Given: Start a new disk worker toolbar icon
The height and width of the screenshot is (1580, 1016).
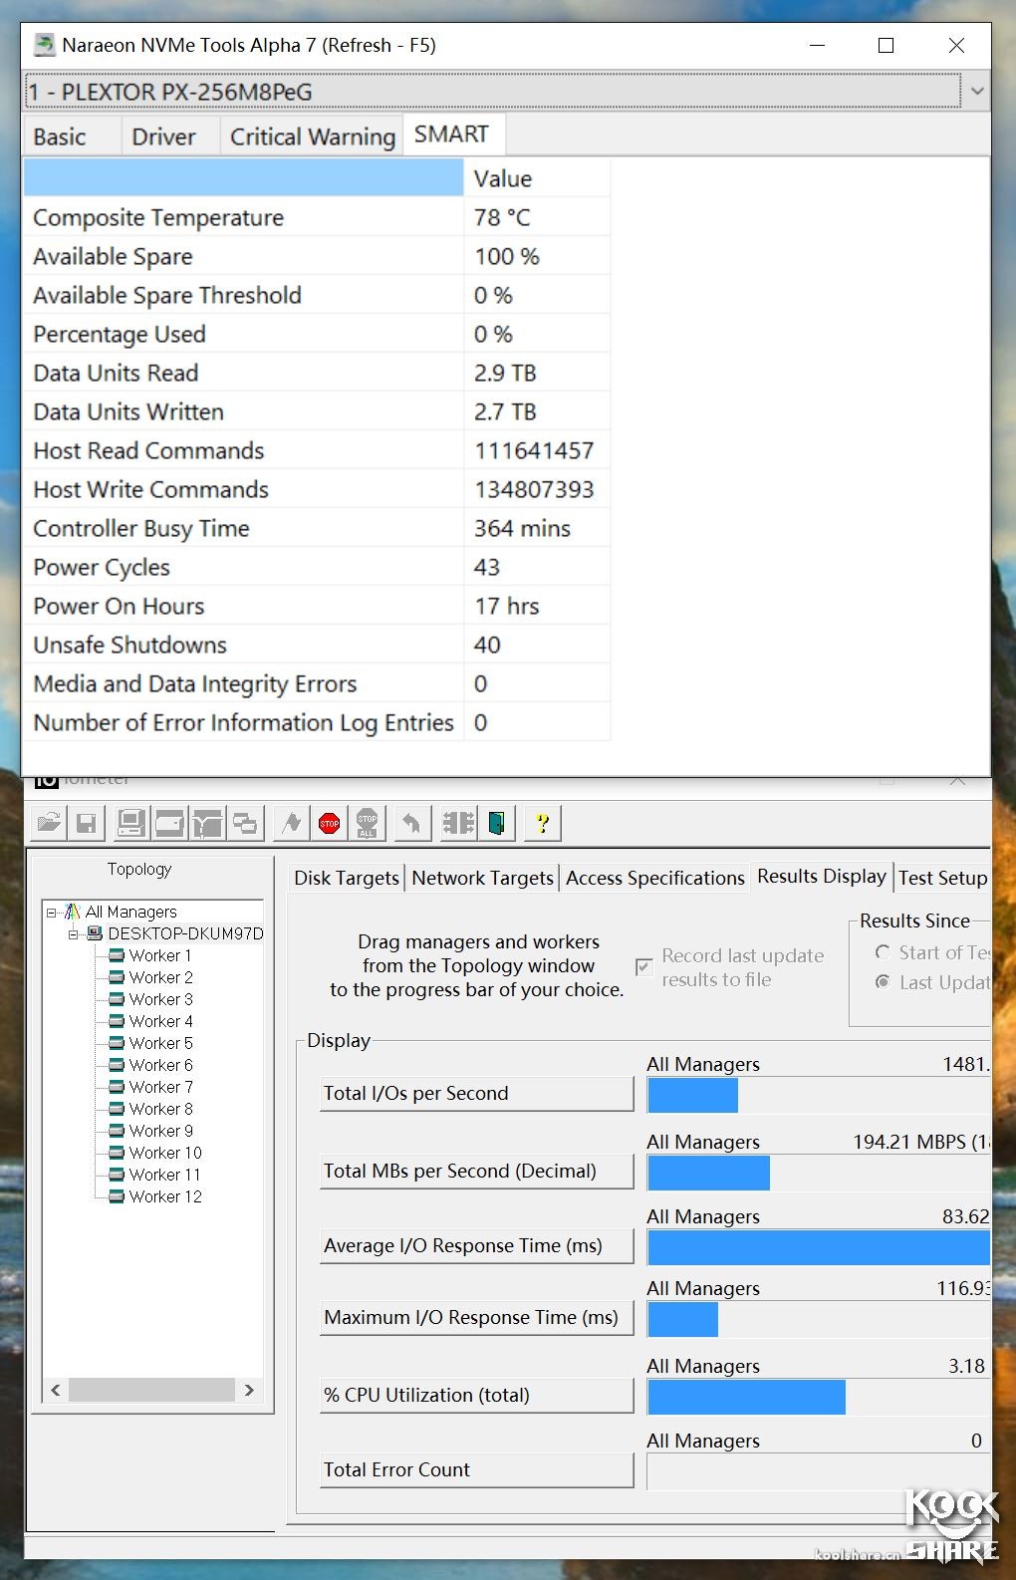Looking at the screenshot, I should pos(168,823).
